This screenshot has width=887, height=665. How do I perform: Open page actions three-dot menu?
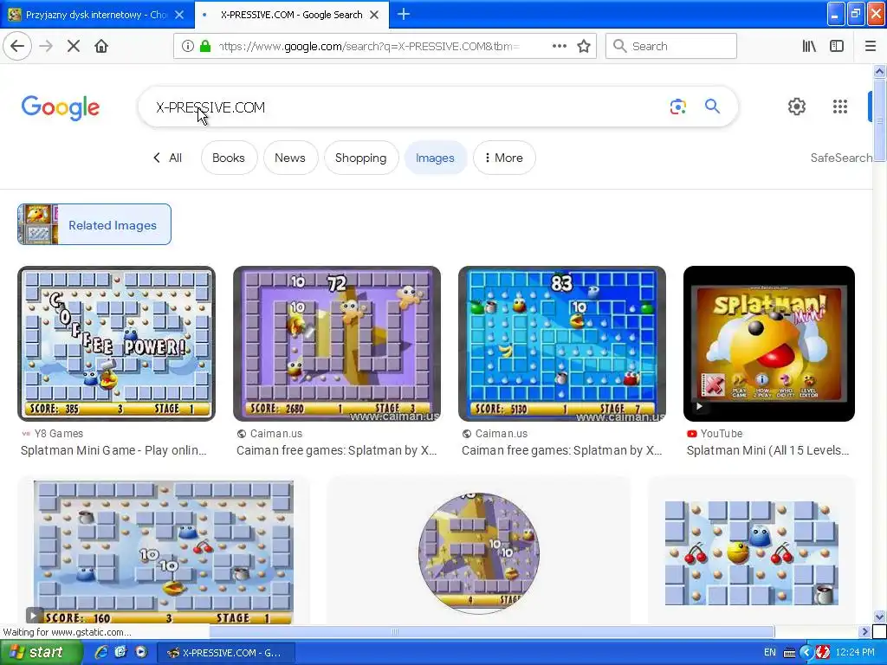coord(559,47)
